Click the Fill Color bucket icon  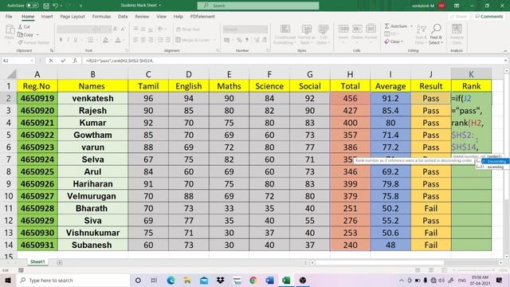click(105, 40)
